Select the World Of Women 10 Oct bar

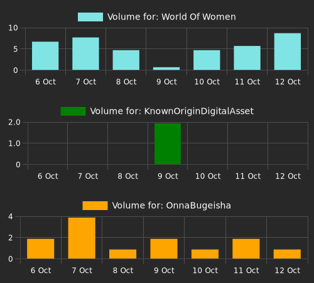[x=207, y=60]
